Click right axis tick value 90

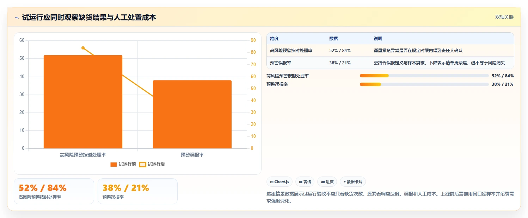coord(252,40)
